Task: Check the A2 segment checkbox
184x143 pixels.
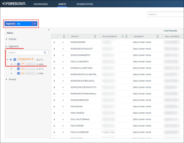Action: pyautogui.click(x=14, y=69)
